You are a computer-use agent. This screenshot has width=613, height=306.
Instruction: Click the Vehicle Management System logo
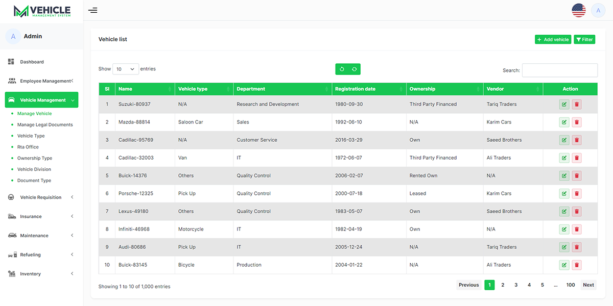[42, 10]
